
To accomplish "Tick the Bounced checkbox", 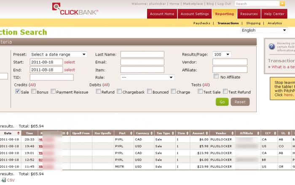I will 149,91.
